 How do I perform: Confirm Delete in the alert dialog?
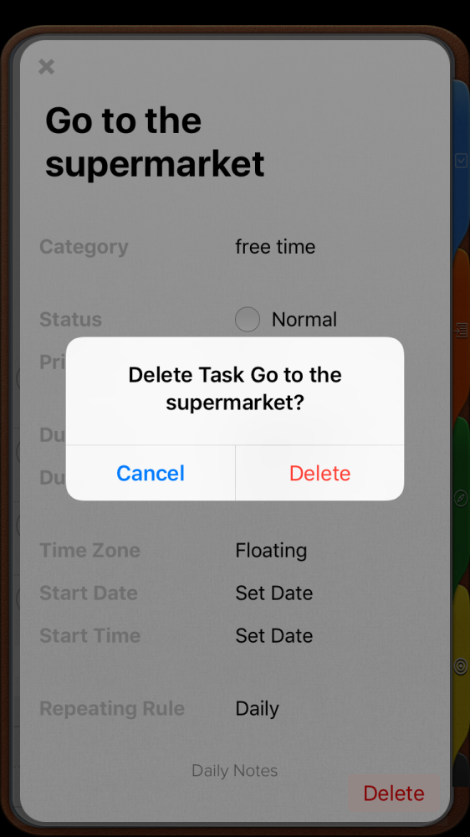pos(320,473)
